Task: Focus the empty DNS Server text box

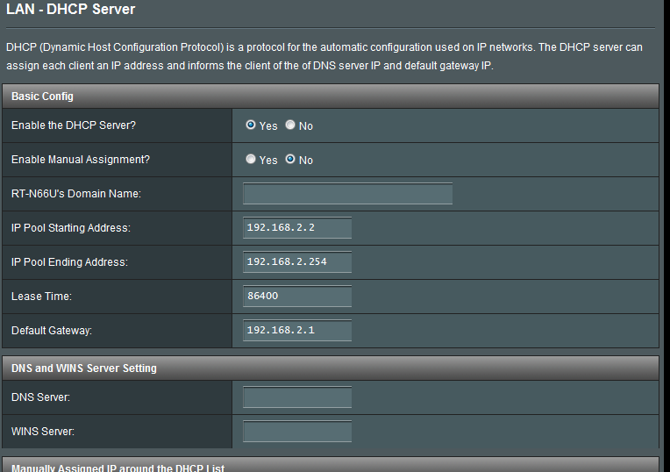Action: pyautogui.click(x=297, y=398)
